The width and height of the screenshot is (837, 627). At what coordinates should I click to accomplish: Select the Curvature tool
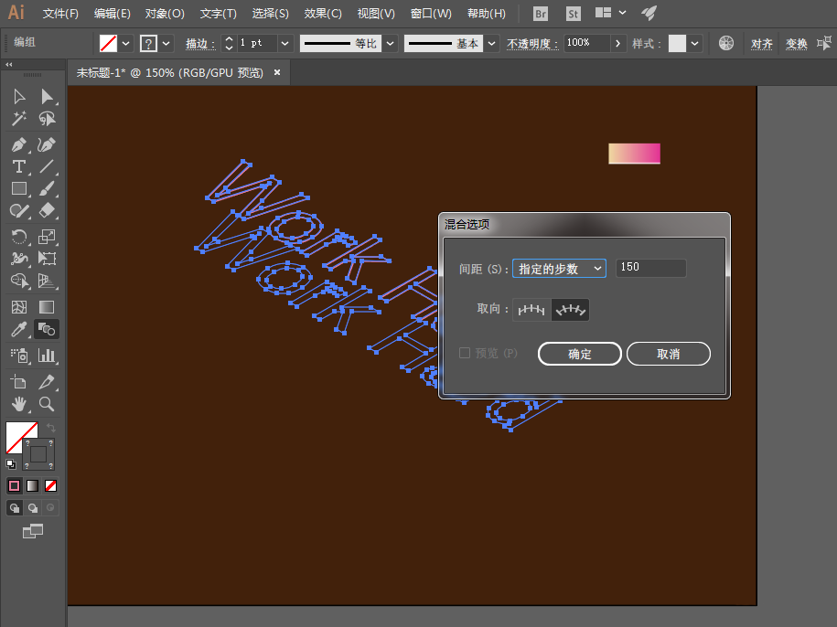[x=47, y=144]
